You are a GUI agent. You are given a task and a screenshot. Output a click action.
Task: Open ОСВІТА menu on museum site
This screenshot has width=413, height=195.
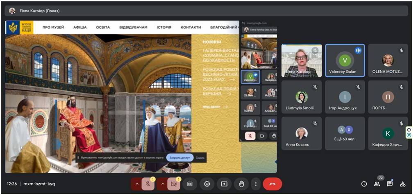pos(103,27)
